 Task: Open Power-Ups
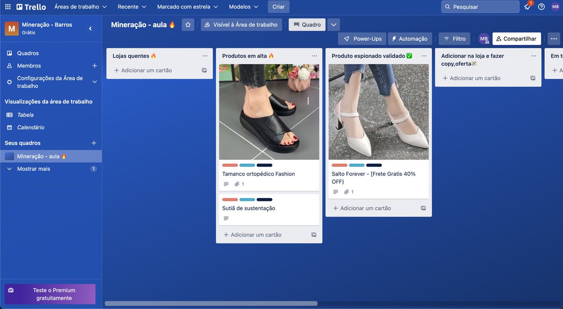pos(363,39)
